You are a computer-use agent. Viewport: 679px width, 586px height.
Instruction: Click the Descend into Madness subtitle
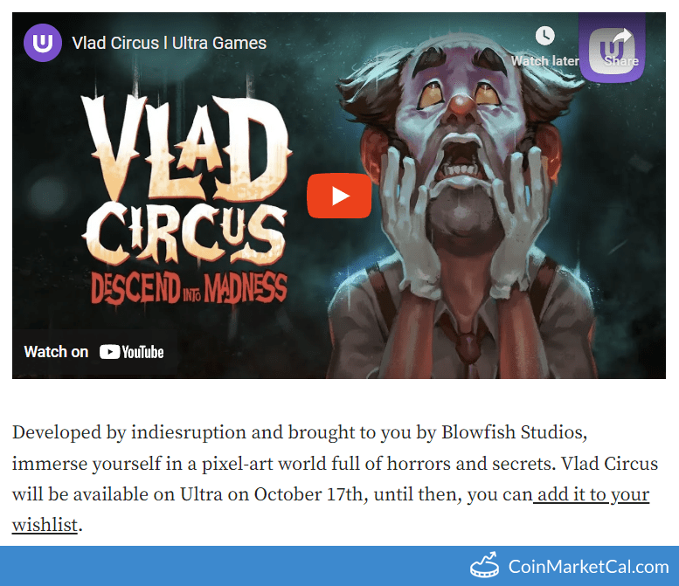189,288
